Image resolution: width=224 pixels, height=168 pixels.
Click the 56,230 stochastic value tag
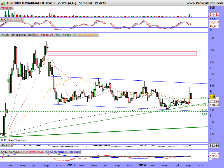(214, 22)
